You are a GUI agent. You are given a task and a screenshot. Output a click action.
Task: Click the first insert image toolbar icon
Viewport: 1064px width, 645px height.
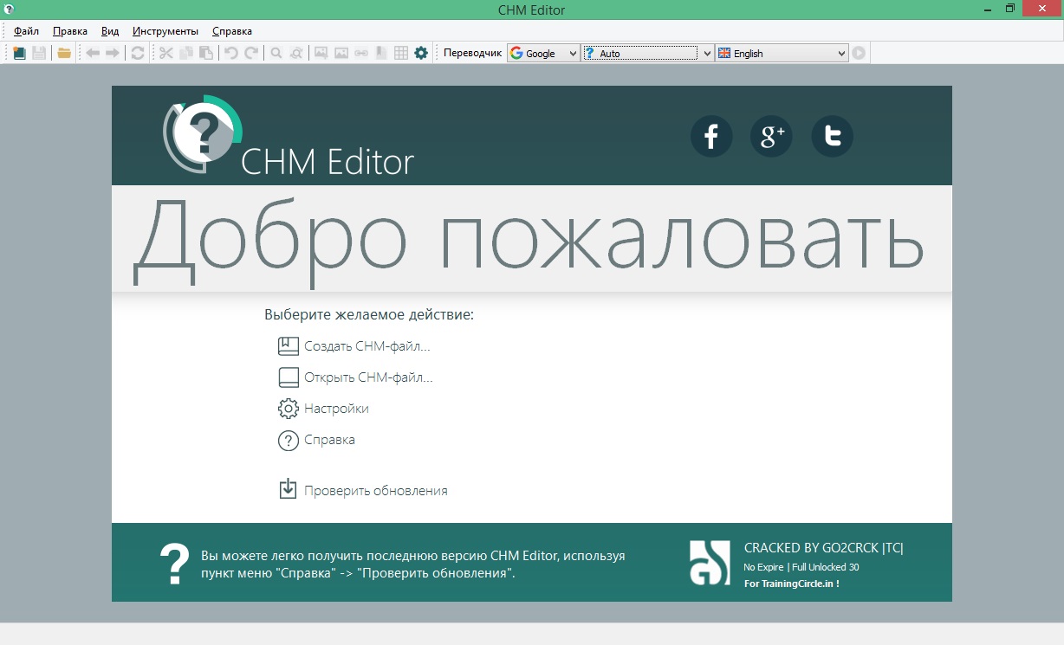point(321,53)
